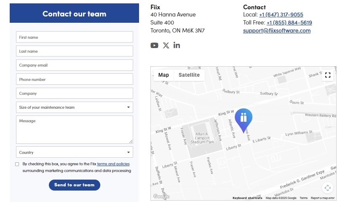Open Fiix LinkedIn page icon
This screenshot has width=351, height=207.
tap(177, 45)
